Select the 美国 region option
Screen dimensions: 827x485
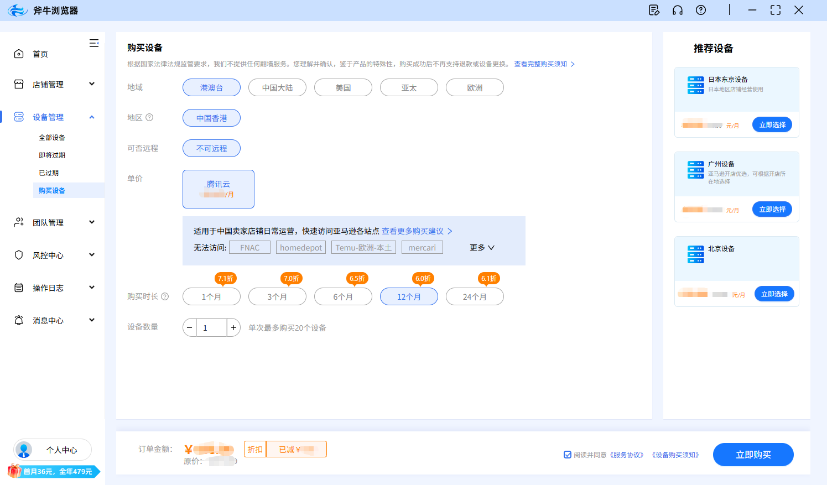coord(343,87)
